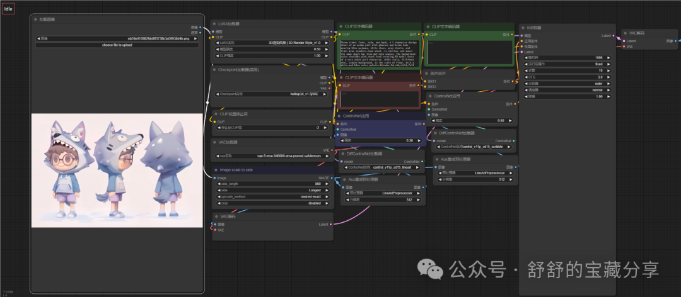Decrease 停止在CLIP层 with its left arrow
This screenshot has height=297, width=681.
click(x=218, y=128)
